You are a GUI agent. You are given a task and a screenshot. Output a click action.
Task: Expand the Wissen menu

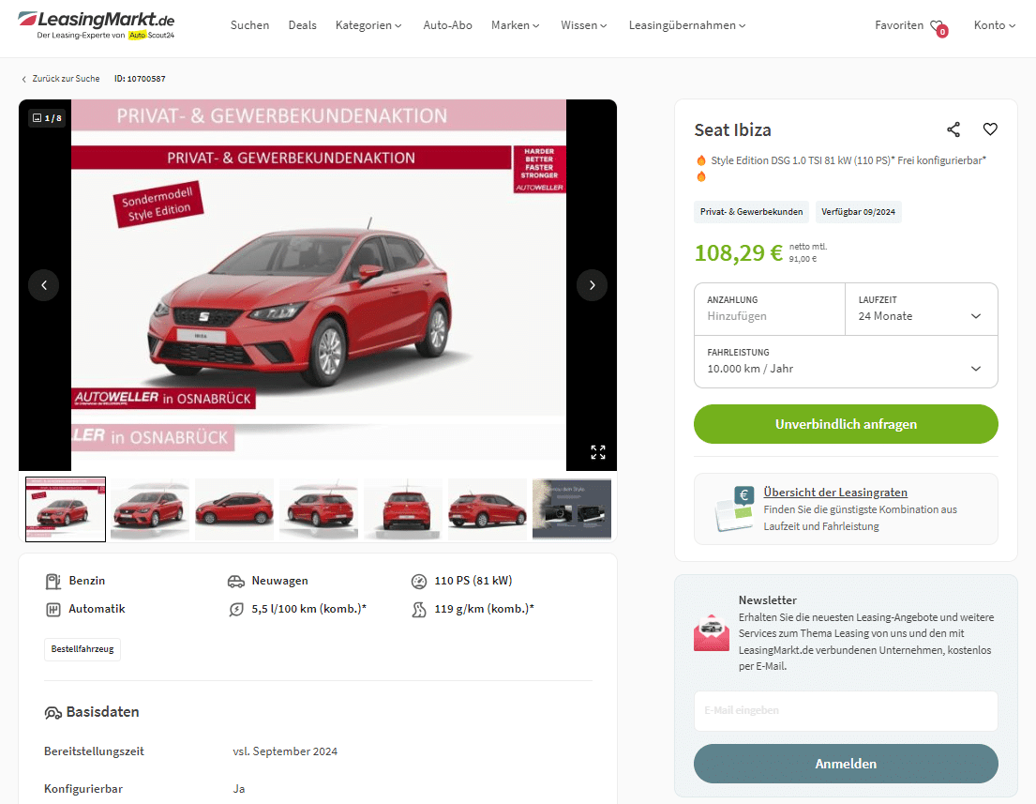click(x=584, y=25)
